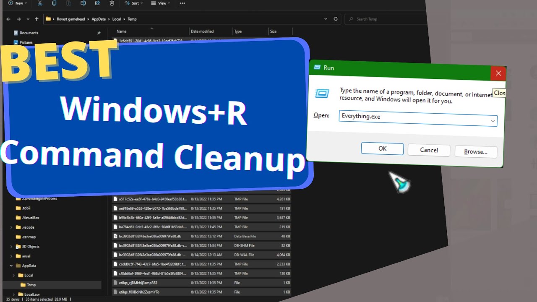Expand address bar history dropdown
The height and width of the screenshot is (302, 537).
pyautogui.click(x=326, y=19)
